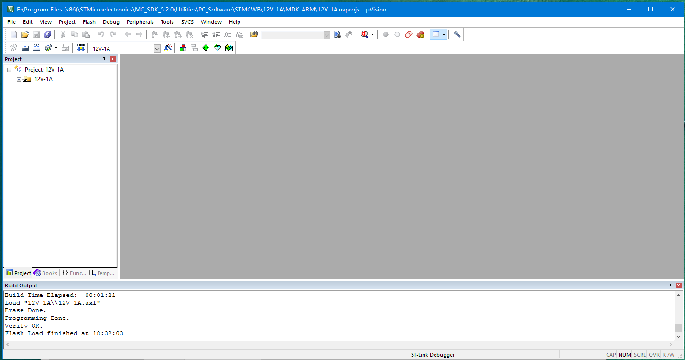Pin the Project panel with pushpin

[x=104, y=59]
